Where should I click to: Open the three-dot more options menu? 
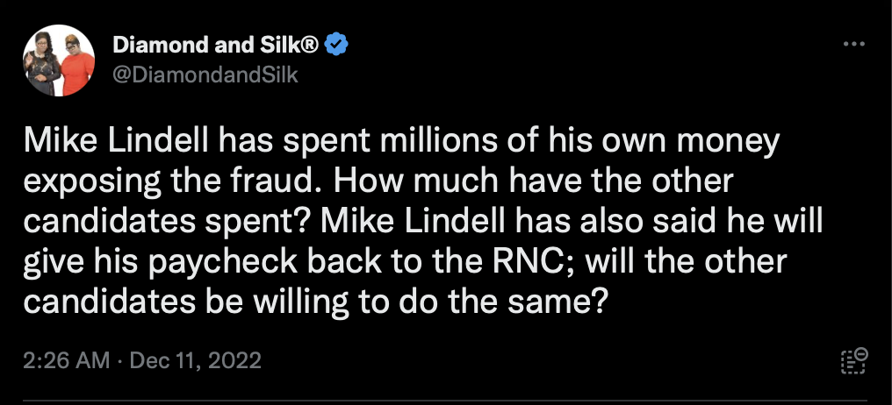pos(853,44)
